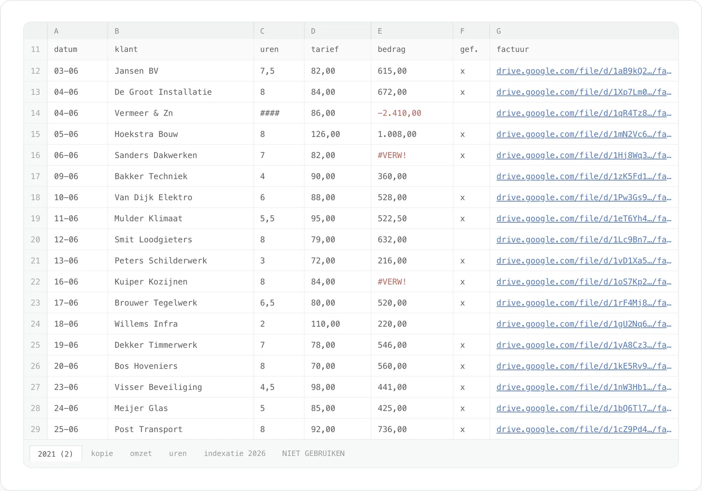702x491 pixels.
Task: Click the 'klant' header cell
Action: [181, 49]
